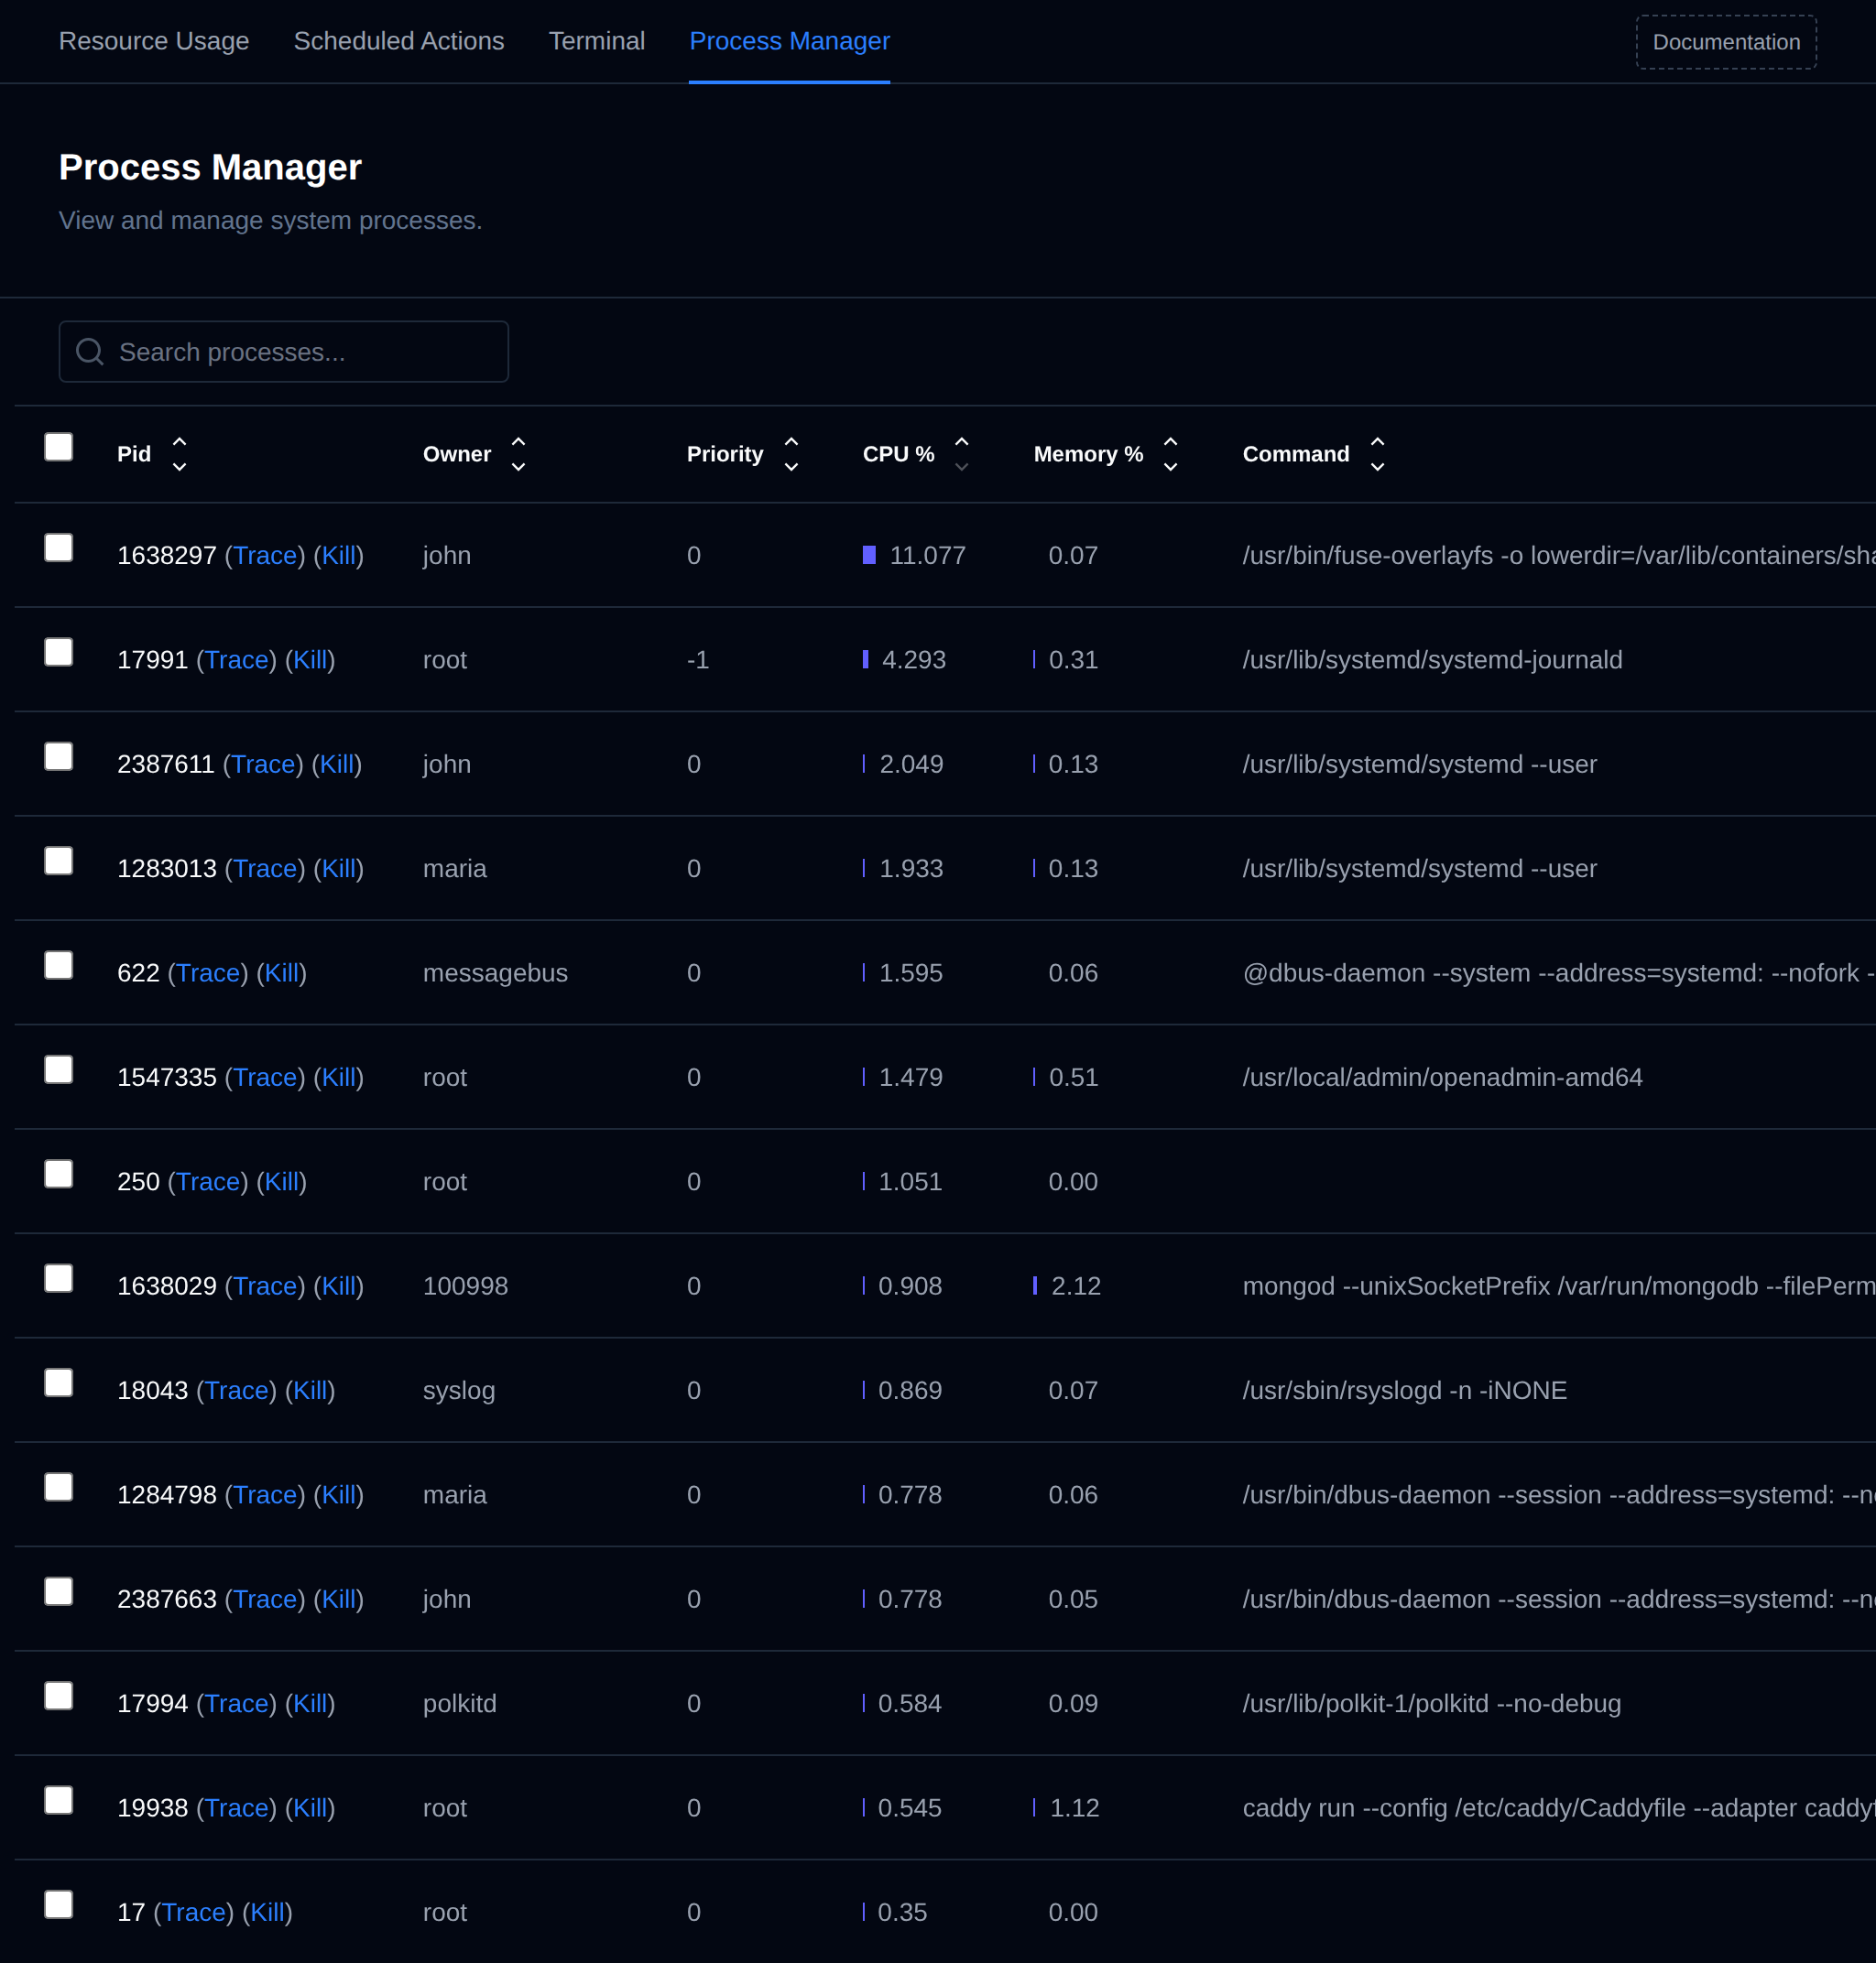Kill mongod process 1638029
This screenshot has width=1876, height=1963.
339,1287
